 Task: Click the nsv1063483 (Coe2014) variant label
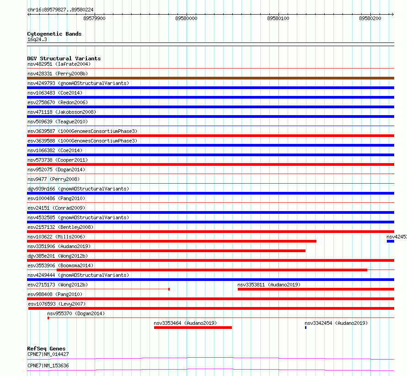tap(55, 93)
